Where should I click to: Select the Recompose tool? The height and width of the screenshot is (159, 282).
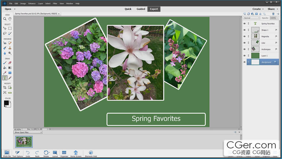(10, 88)
